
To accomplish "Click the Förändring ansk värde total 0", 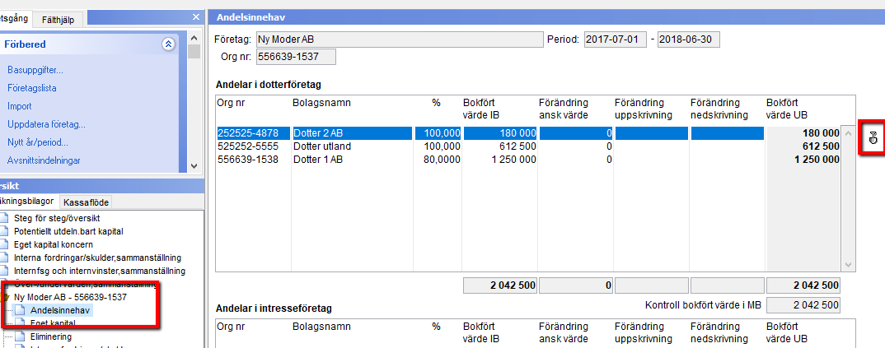I will coord(576,285).
